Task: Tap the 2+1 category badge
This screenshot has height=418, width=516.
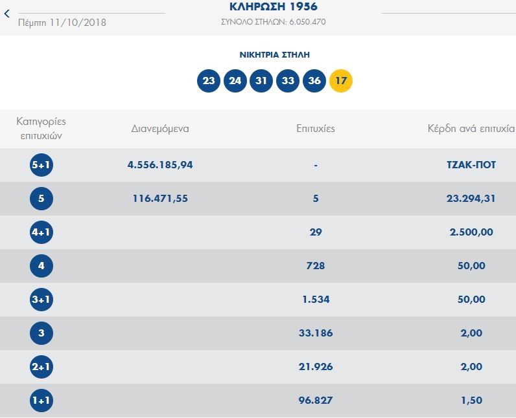Action: click(x=41, y=367)
